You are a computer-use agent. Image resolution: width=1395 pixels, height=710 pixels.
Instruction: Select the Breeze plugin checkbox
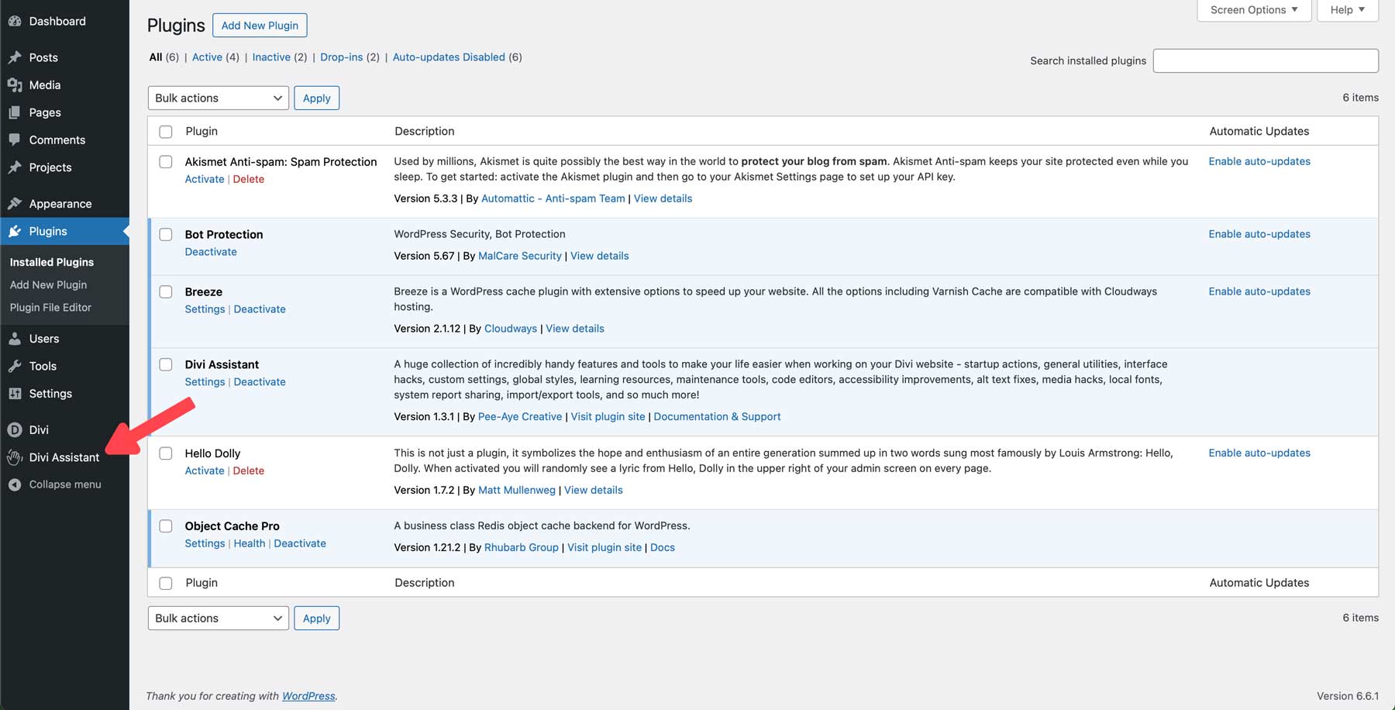click(x=165, y=291)
